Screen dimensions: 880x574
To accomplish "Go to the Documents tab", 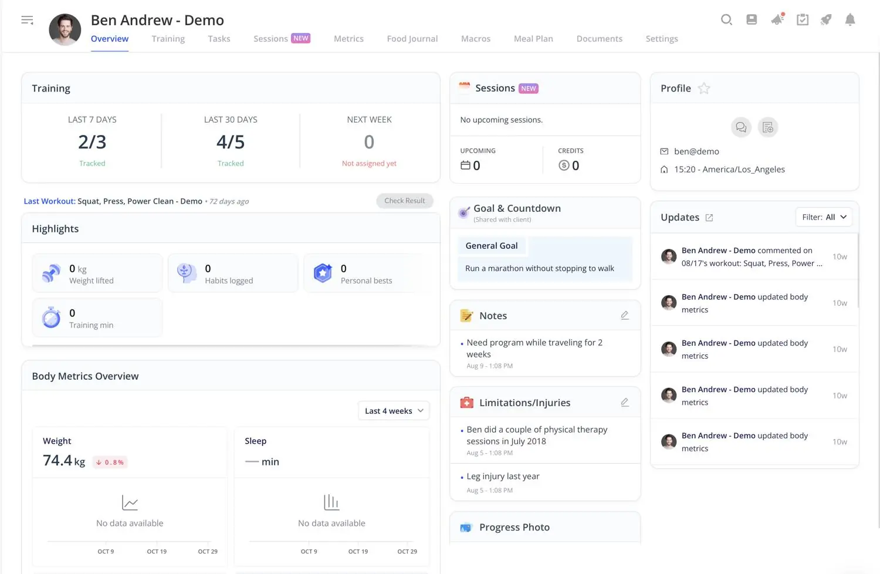I will pos(600,39).
